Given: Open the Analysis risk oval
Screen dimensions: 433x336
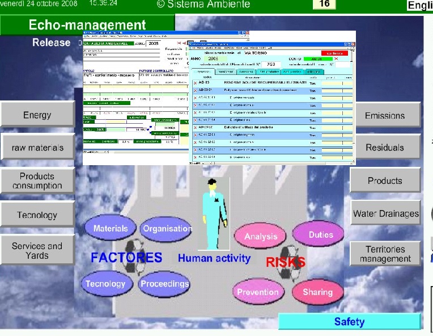Looking at the screenshot, I should pyautogui.click(x=261, y=236).
